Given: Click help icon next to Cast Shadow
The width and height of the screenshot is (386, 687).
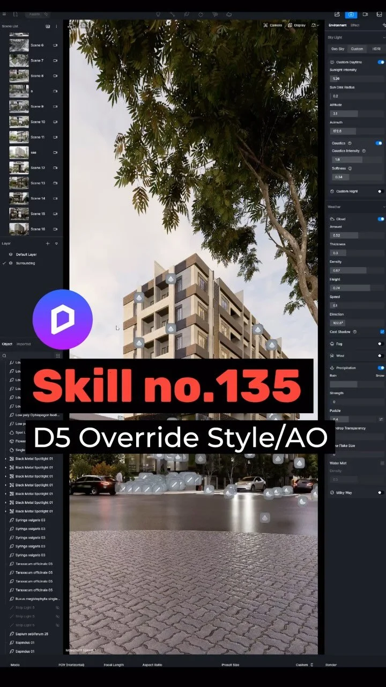Looking at the screenshot, I should (355, 332).
